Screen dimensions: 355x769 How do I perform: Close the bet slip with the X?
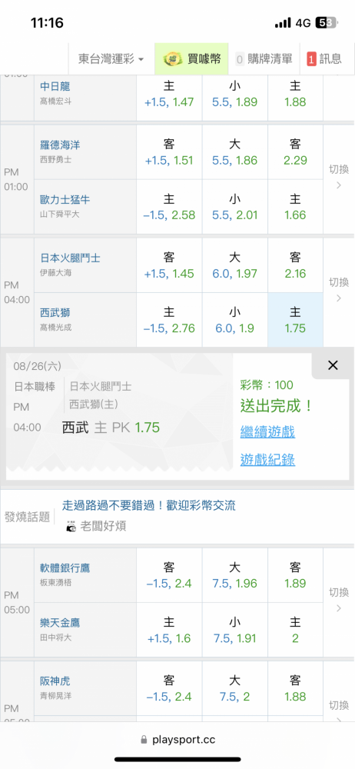(333, 365)
